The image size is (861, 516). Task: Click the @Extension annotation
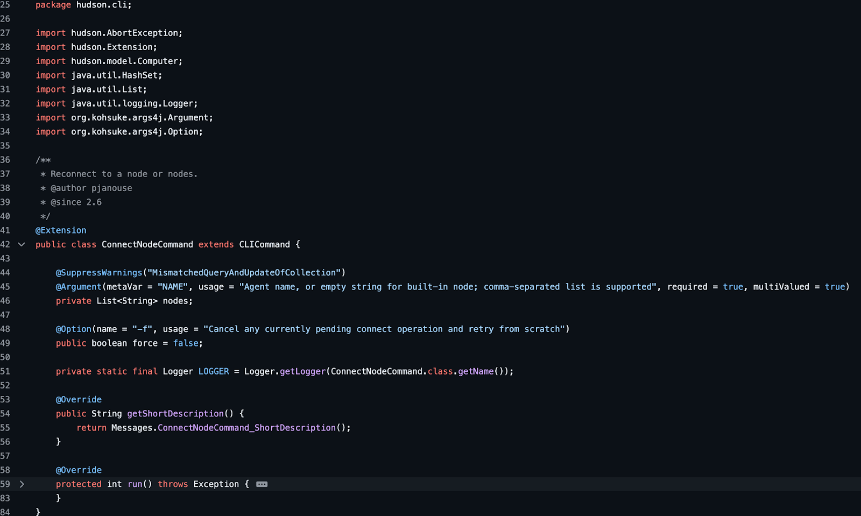[61, 230]
